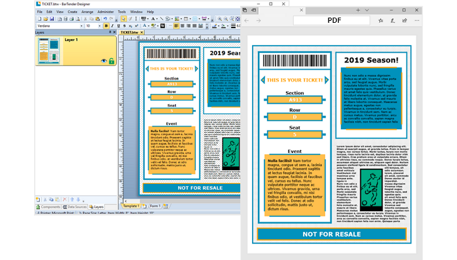Screen dimensions: 457x260
Task: Open the File menu
Action: [x=40, y=12]
